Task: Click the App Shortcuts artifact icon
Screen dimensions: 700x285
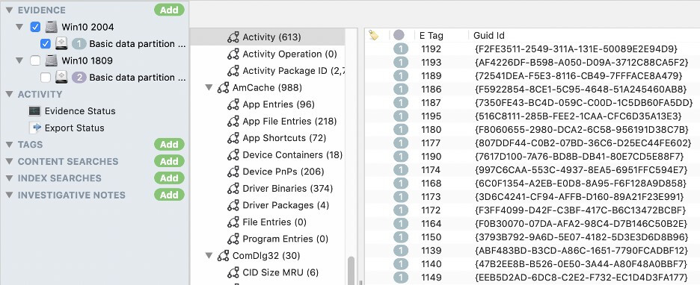Action: tap(233, 138)
